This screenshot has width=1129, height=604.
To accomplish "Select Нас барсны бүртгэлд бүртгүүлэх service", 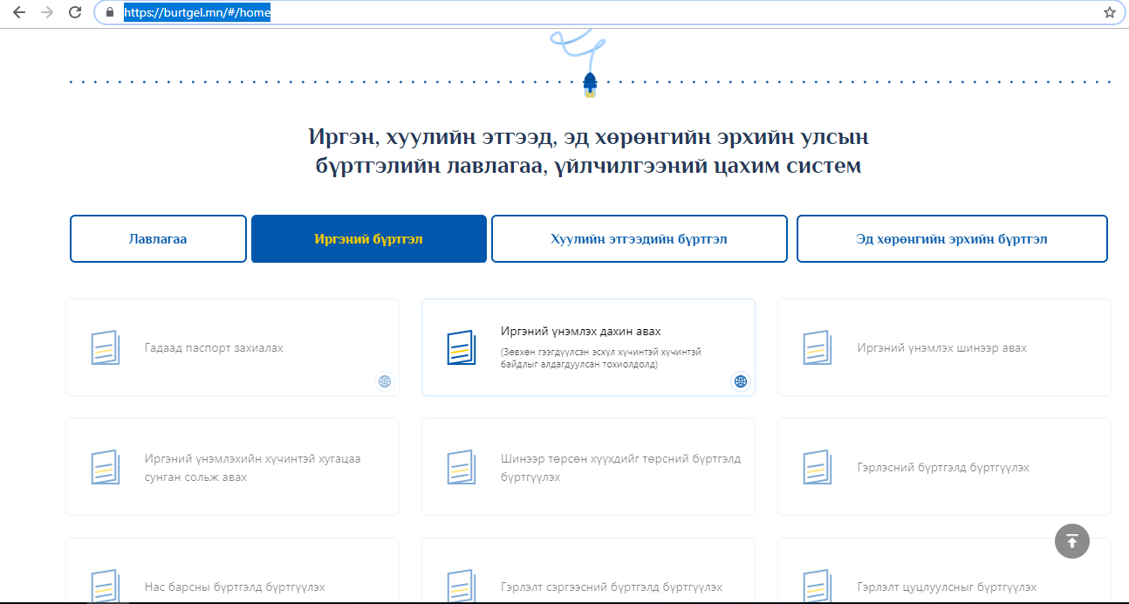I will [234, 587].
